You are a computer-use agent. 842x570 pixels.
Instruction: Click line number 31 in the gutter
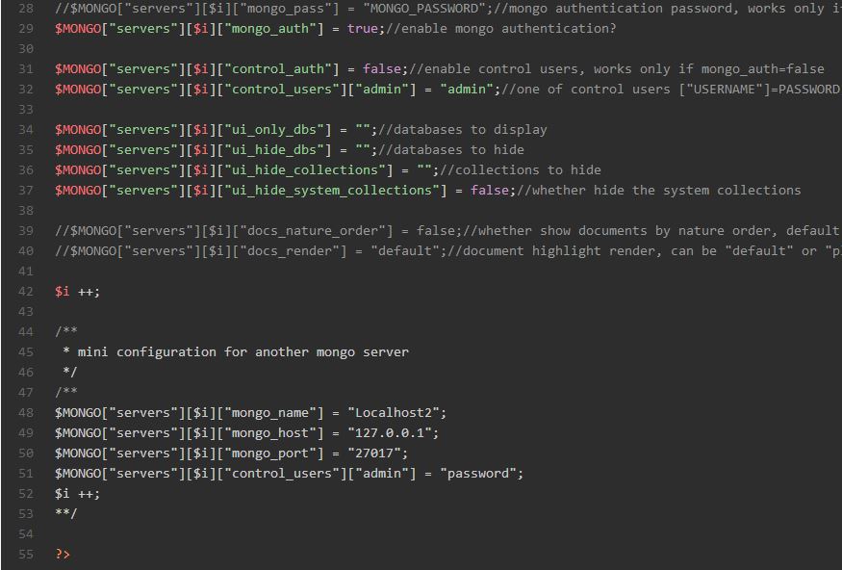tap(25, 69)
